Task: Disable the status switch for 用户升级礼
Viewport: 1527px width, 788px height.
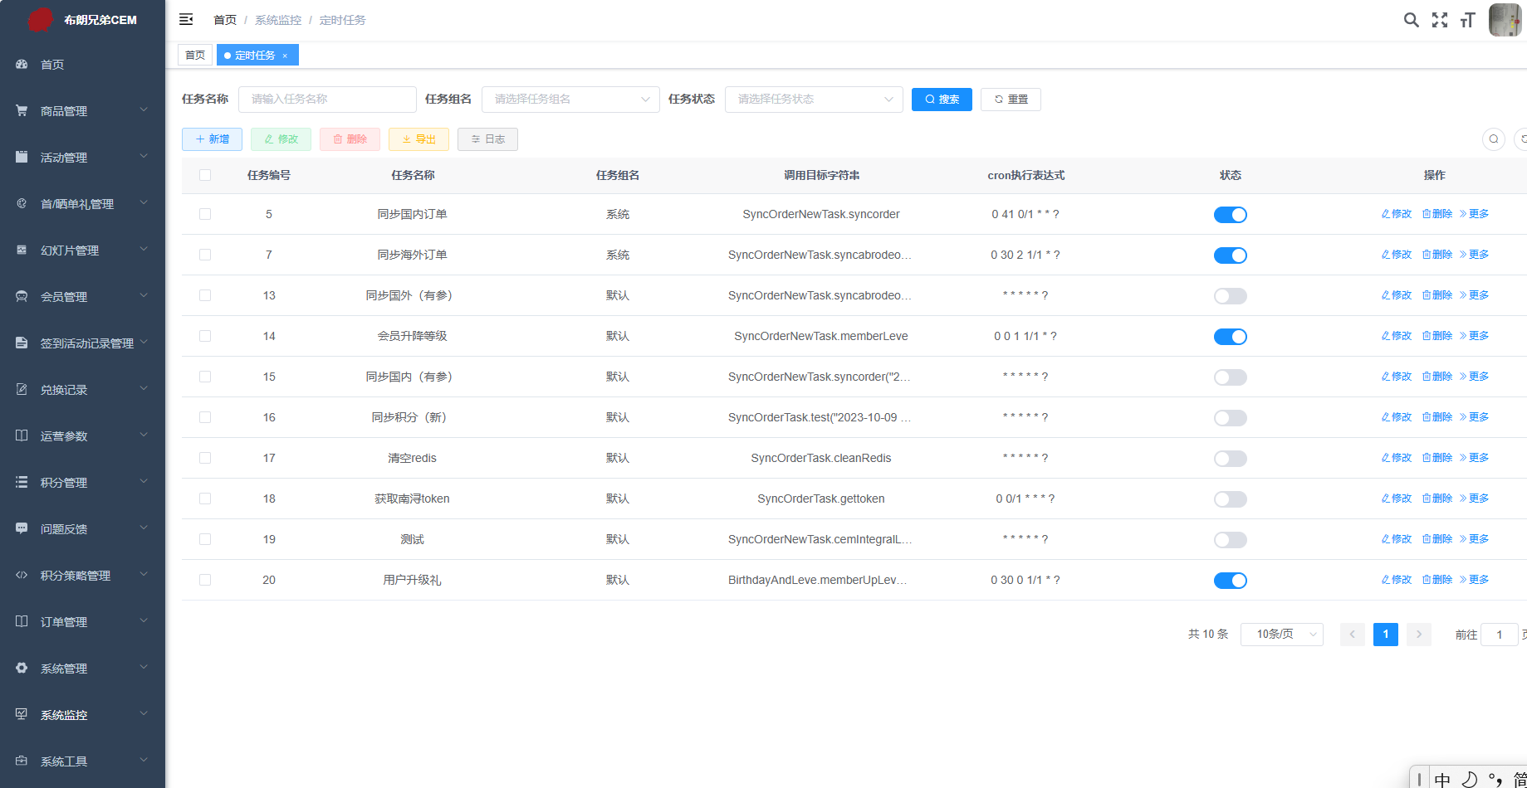Action: (x=1230, y=581)
